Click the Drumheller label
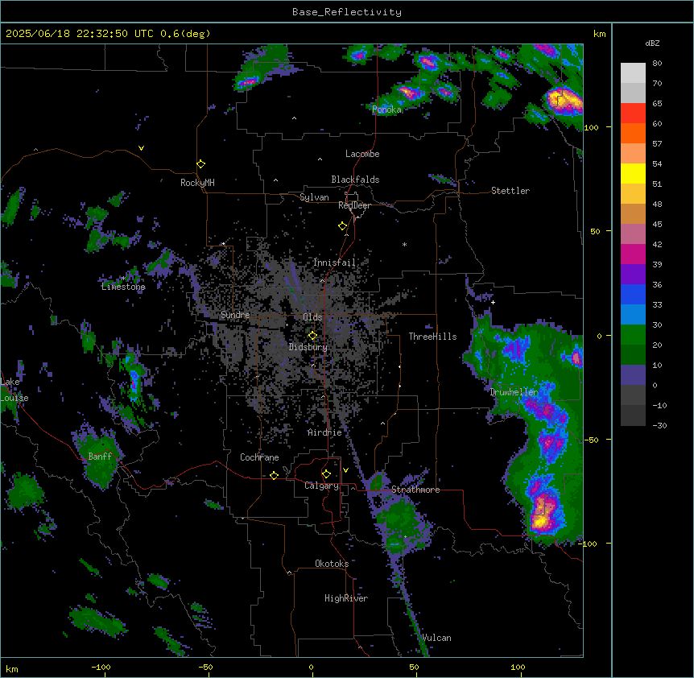Image resolution: width=694 pixels, height=678 pixels. pyautogui.click(x=514, y=392)
